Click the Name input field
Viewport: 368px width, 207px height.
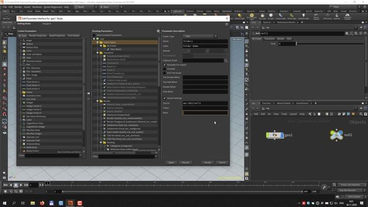click(205, 41)
